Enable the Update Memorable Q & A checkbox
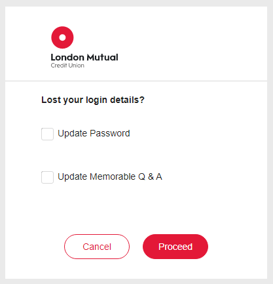 [x=47, y=177]
